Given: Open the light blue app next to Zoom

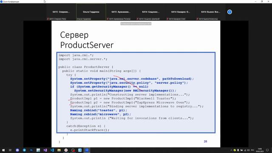Looking at the screenshot, I should click(80, 150).
